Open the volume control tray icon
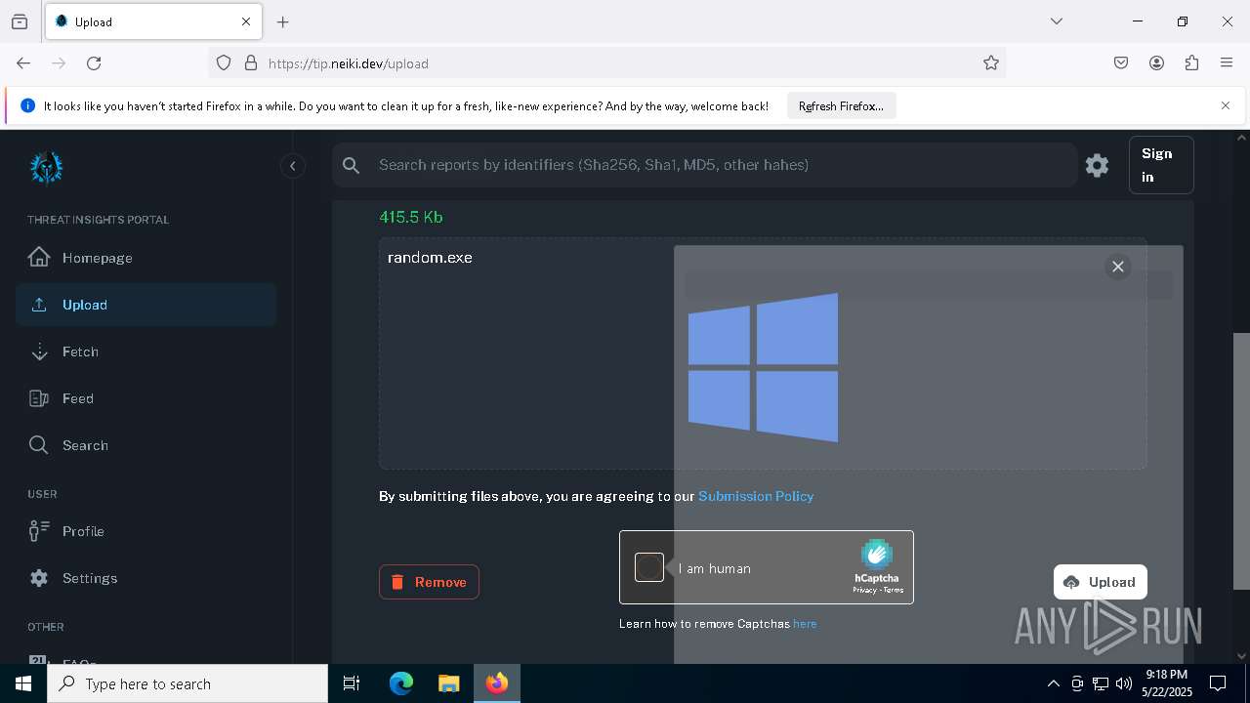This screenshot has width=1250, height=703. point(1124,683)
